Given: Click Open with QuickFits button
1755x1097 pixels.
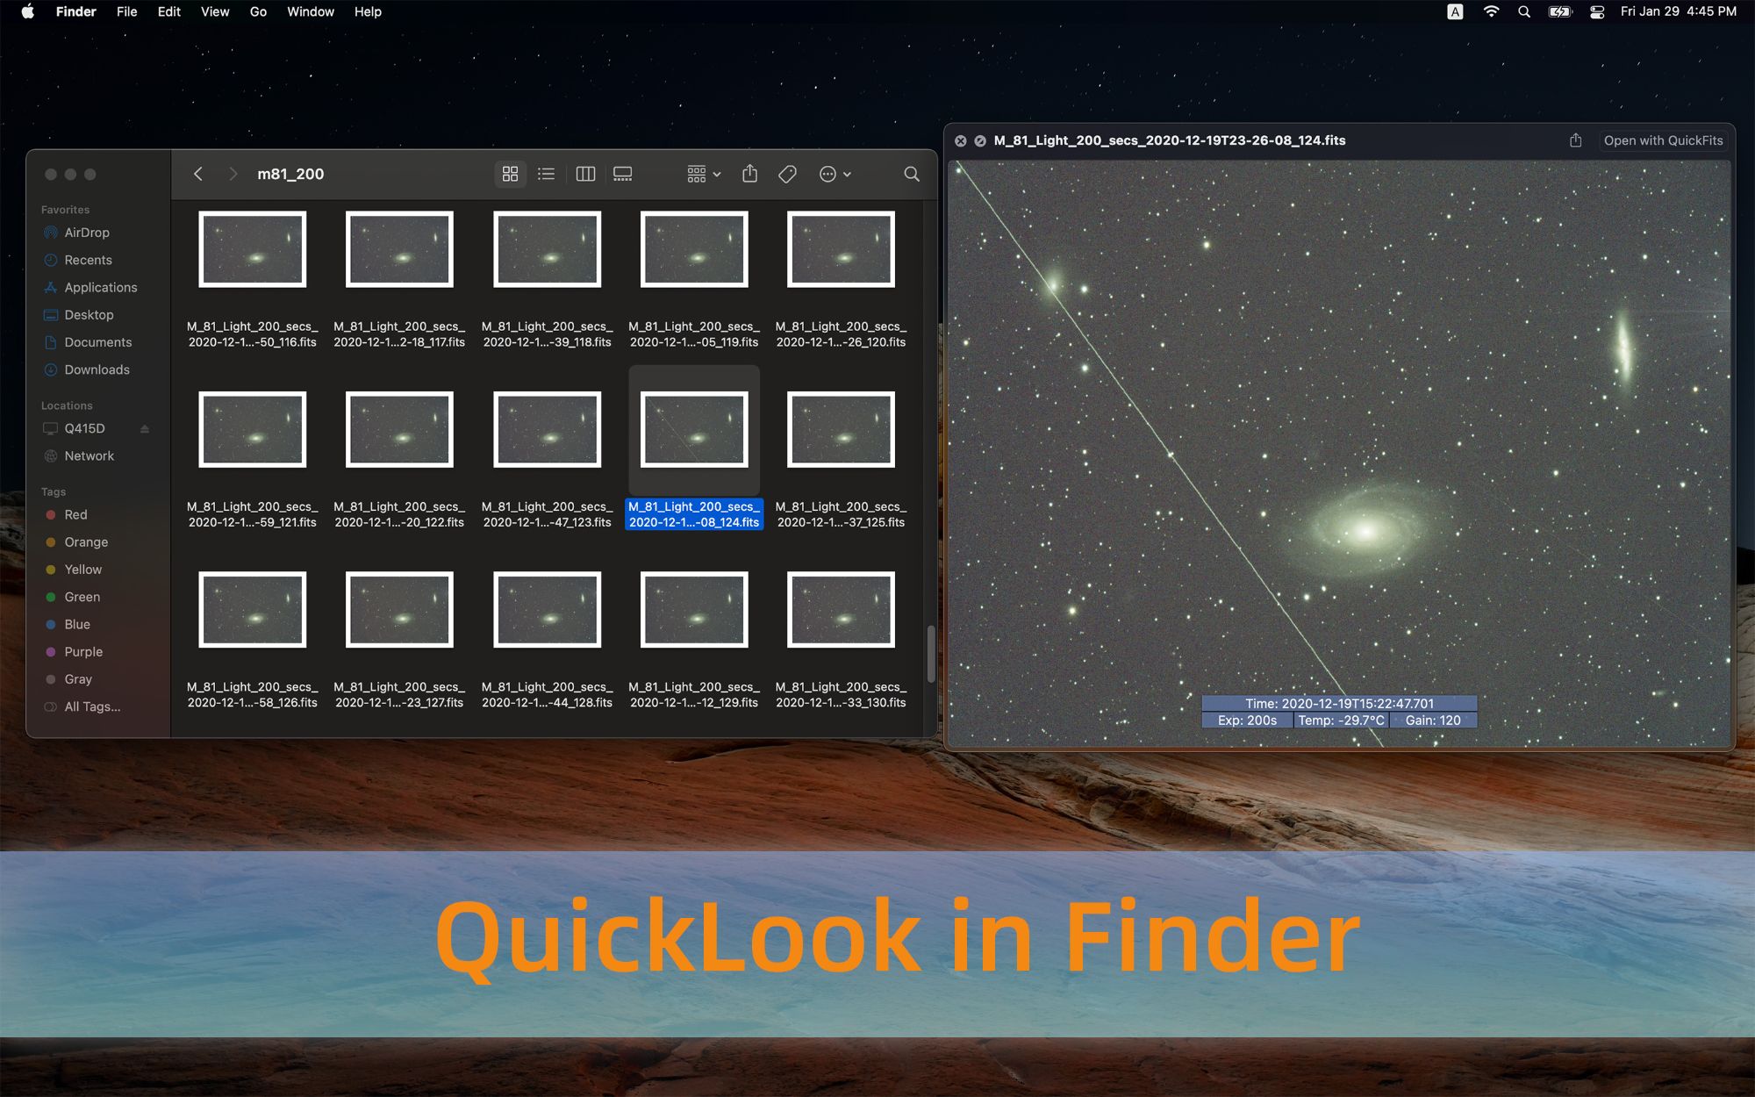Looking at the screenshot, I should click(1663, 140).
